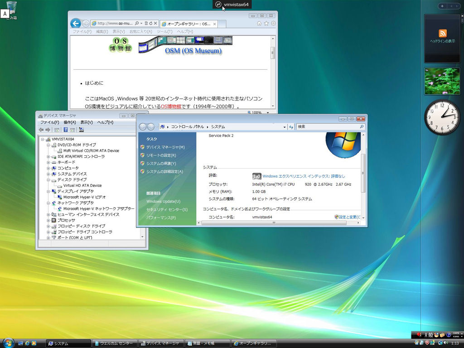The image size is (464, 348).
Task: Open Device Manager 表示(V) menu
Action: 87,122
